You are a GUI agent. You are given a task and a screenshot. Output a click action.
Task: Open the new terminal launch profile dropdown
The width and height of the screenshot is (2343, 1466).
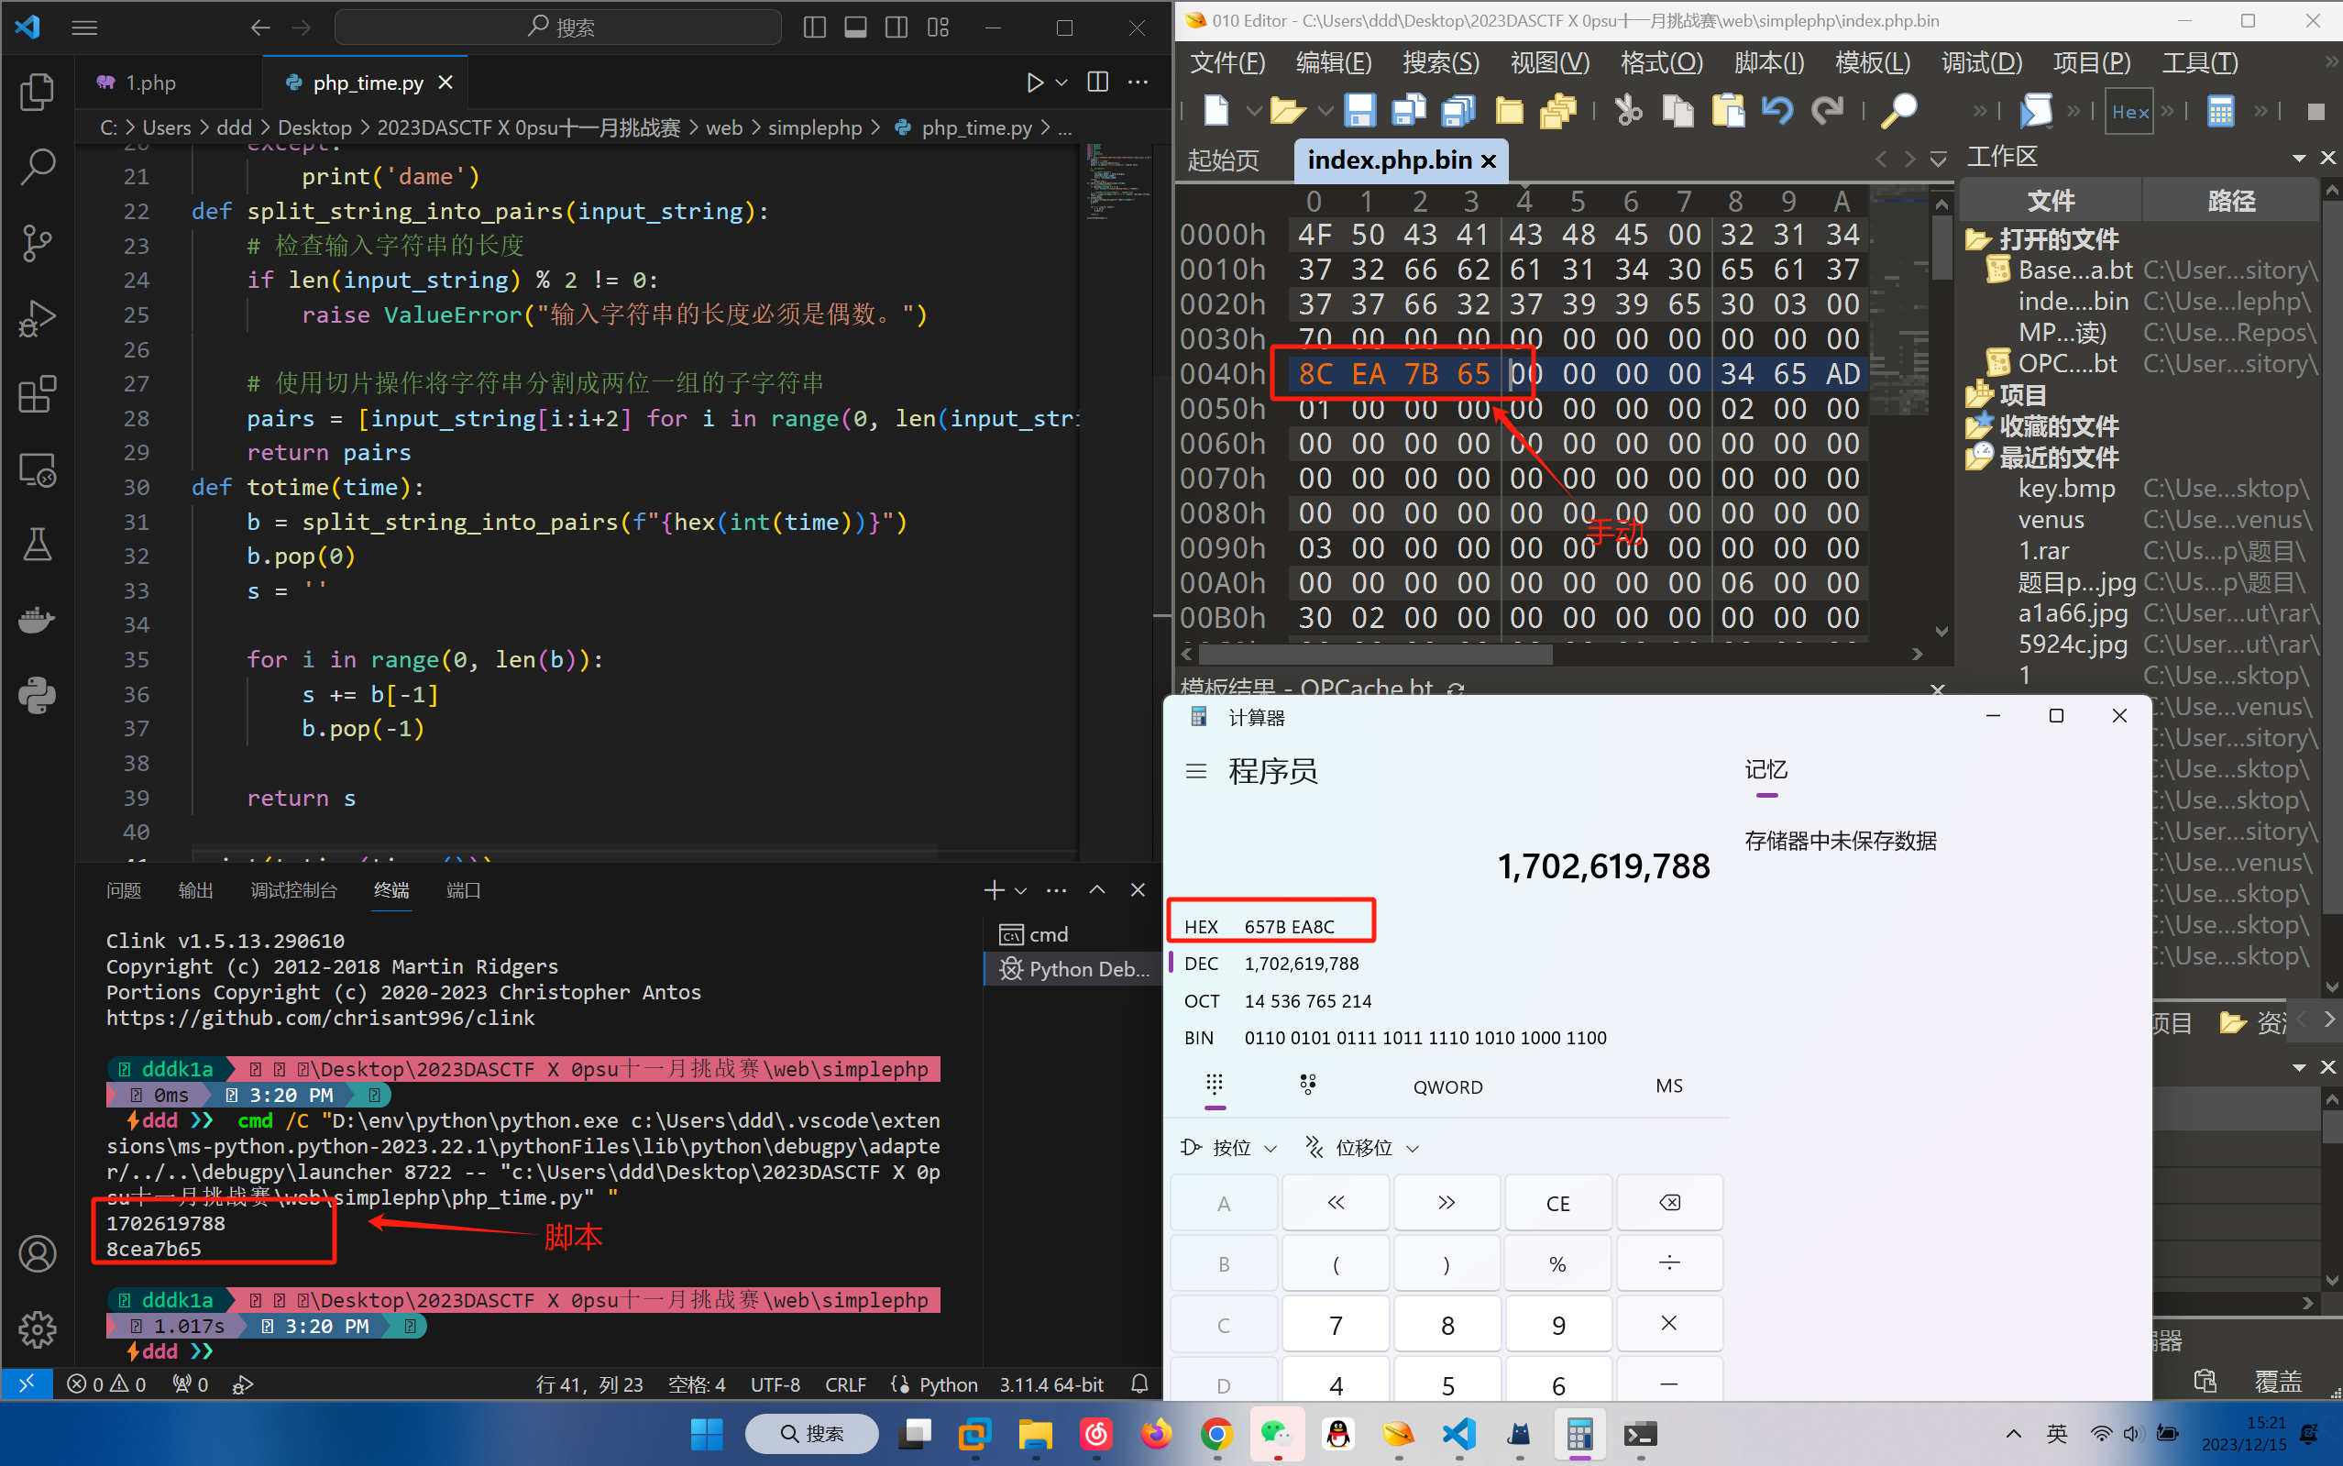(1021, 890)
